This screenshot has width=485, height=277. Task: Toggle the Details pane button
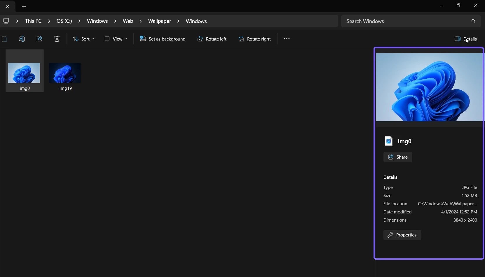pyautogui.click(x=466, y=39)
